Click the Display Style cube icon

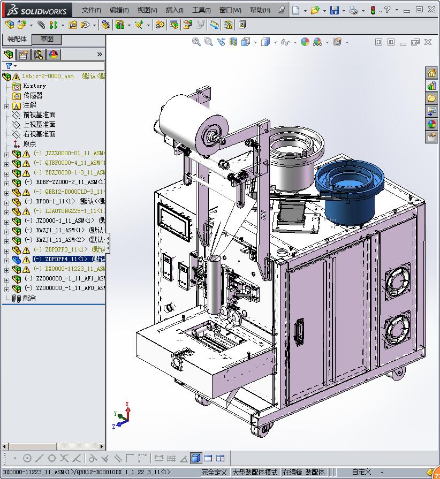[265, 42]
